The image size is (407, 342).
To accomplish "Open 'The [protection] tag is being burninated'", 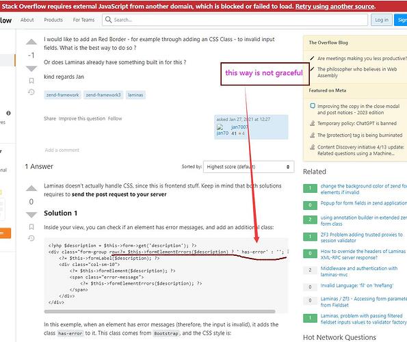I will point(360,135).
